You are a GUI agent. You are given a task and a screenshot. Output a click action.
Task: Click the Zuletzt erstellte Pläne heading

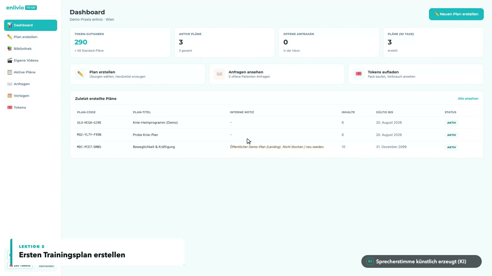coord(96,99)
